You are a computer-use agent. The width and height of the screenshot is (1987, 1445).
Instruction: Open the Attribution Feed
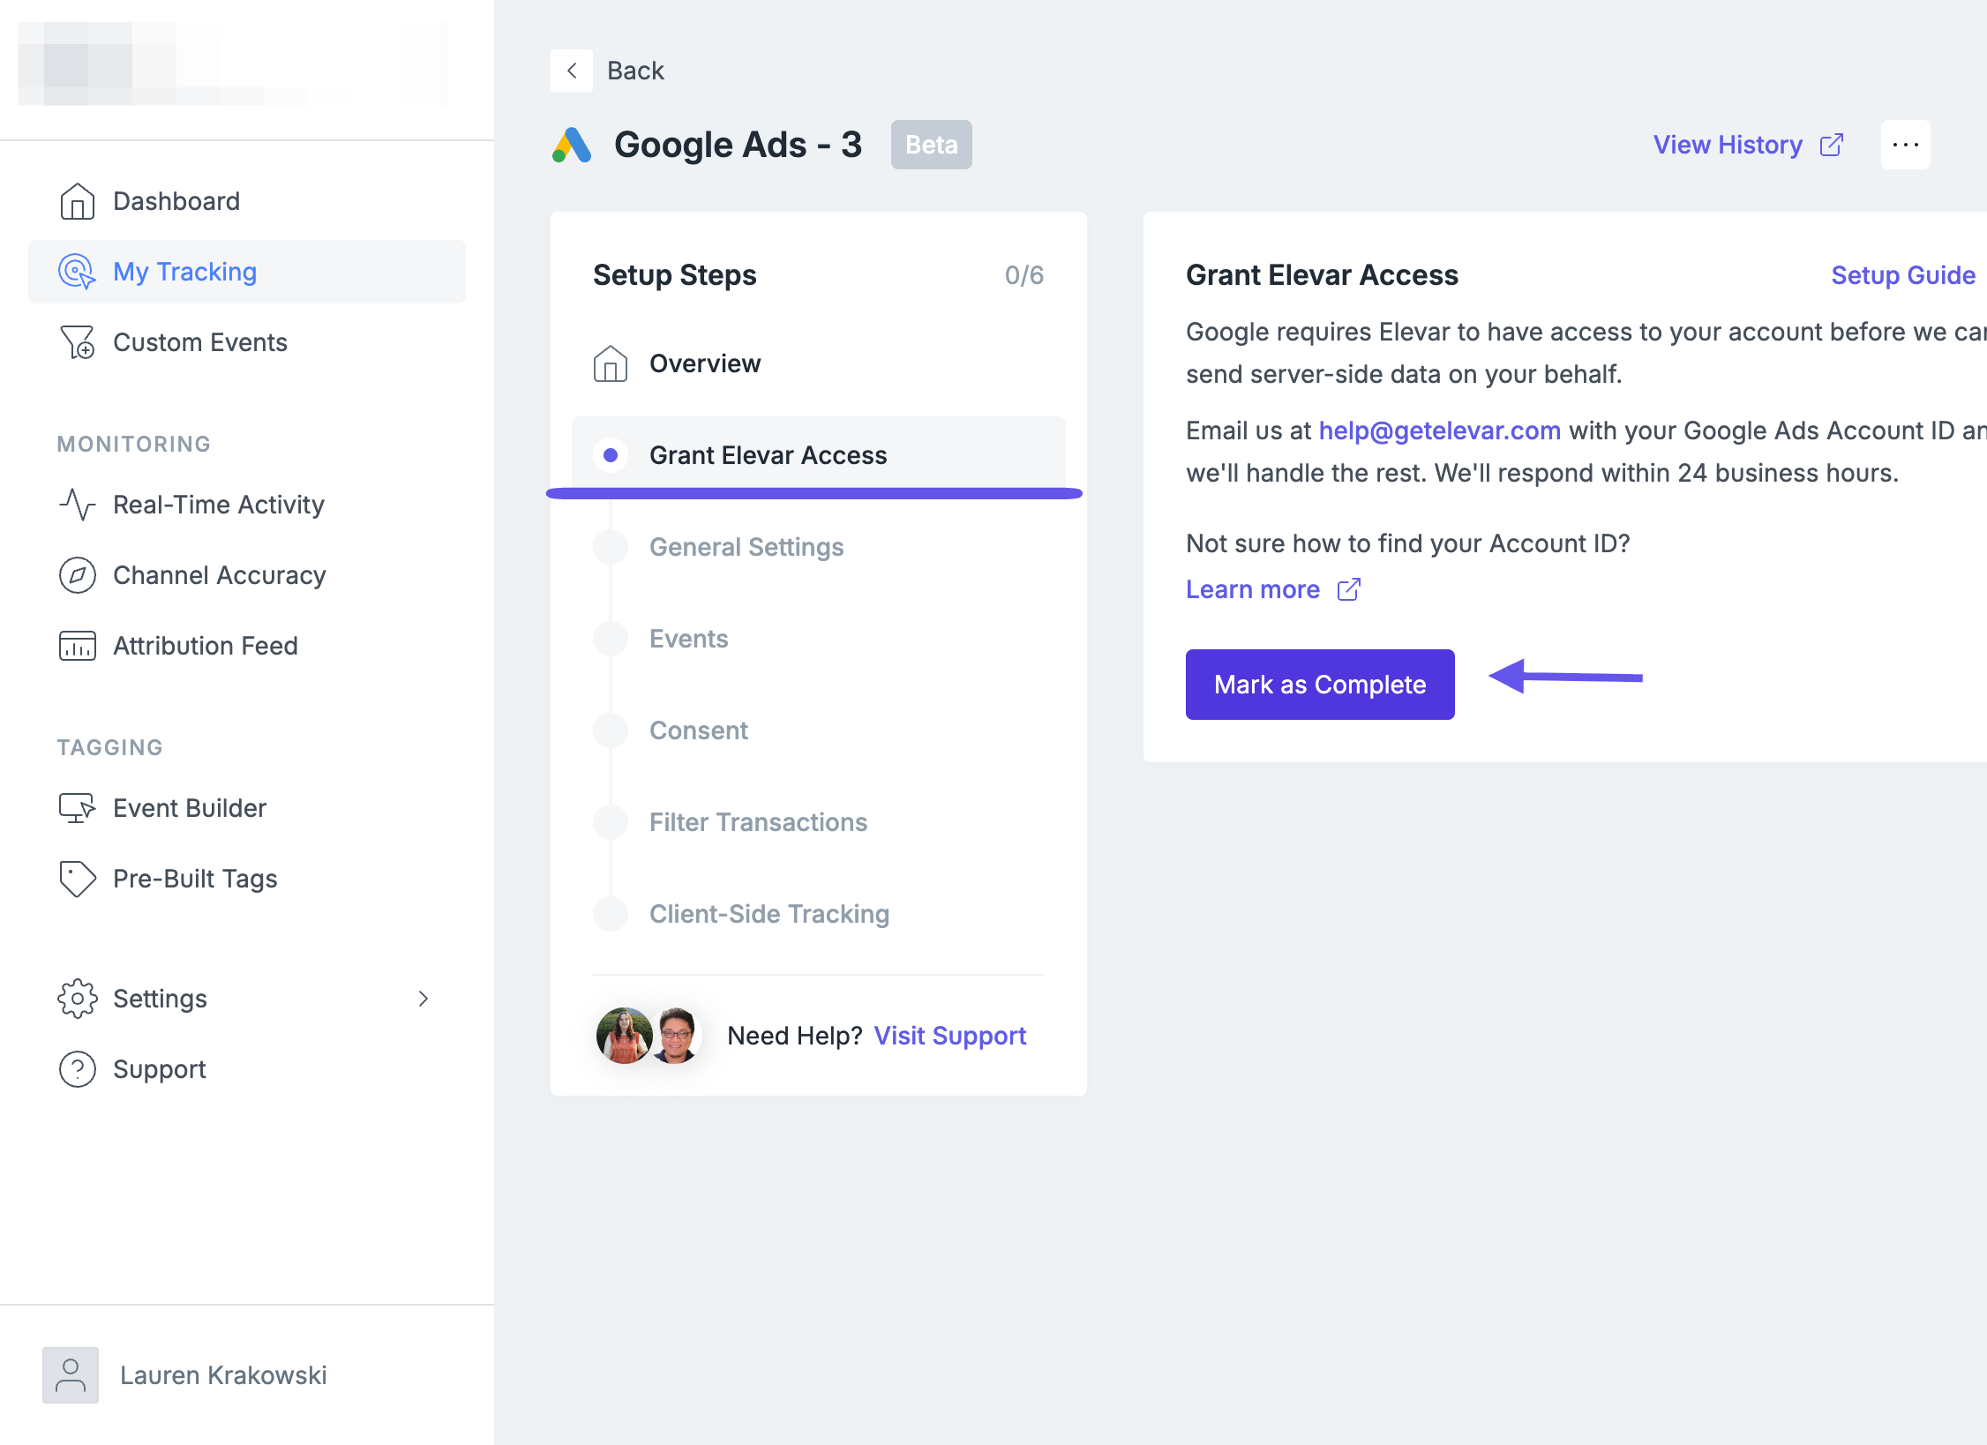pos(247,646)
